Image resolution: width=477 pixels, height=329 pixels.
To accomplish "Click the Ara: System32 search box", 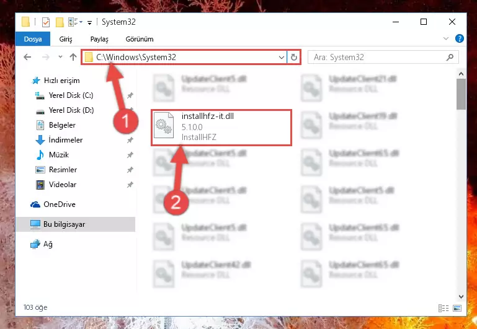I will (x=383, y=57).
